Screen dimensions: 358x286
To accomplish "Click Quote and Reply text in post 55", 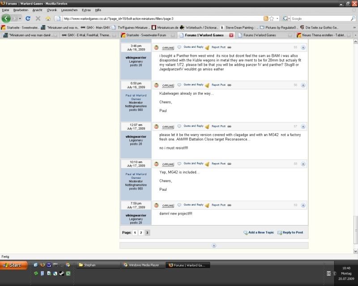I will pyautogui.click(x=193, y=47).
